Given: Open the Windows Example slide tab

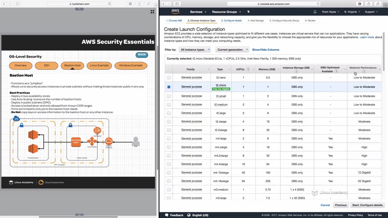Looking at the screenshot, I should click(131, 65).
